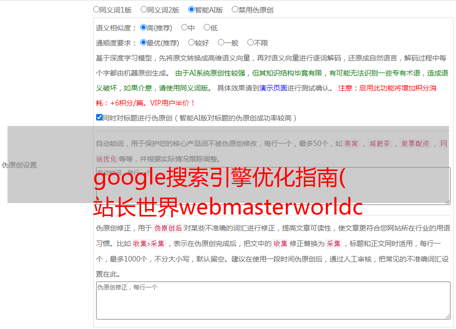This screenshot has height=329, width=456.
Task: Set 通顺度要求 to 最优(推荐)
Action: [x=143, y=42]
